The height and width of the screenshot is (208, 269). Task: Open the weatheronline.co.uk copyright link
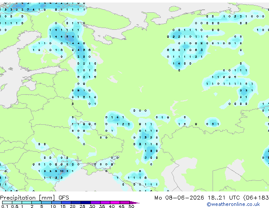coord(233,204)
